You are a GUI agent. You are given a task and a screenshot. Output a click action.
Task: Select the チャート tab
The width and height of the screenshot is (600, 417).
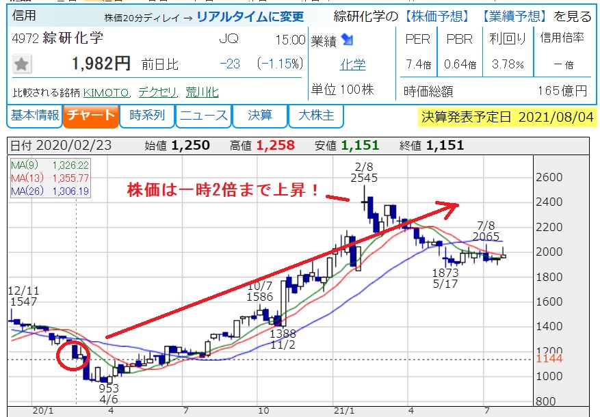[x=91, y=116]
